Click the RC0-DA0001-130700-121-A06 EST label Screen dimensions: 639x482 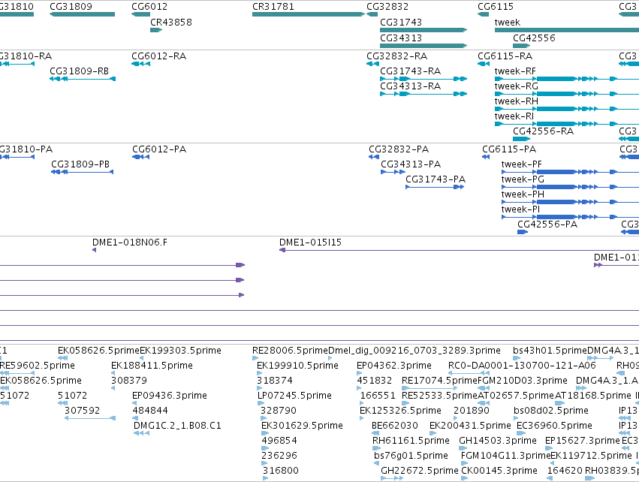[522, 366]
